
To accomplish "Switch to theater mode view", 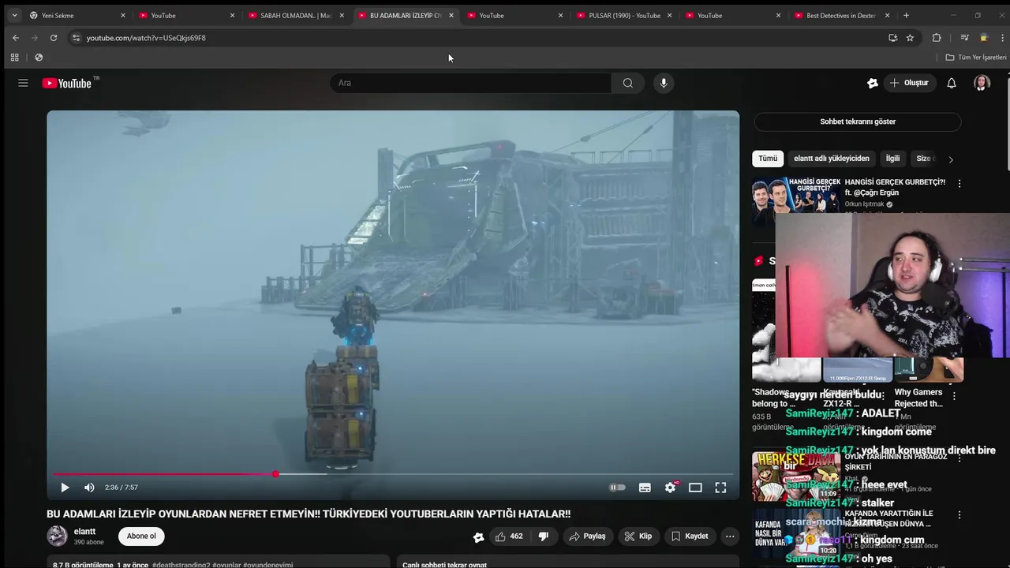I will 695,488.
